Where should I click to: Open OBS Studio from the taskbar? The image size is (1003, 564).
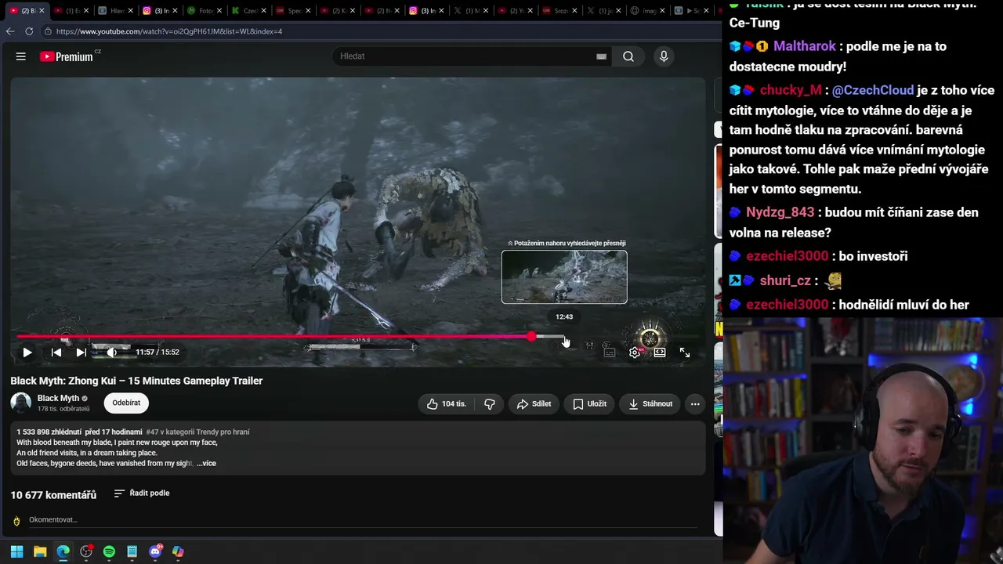86,551
